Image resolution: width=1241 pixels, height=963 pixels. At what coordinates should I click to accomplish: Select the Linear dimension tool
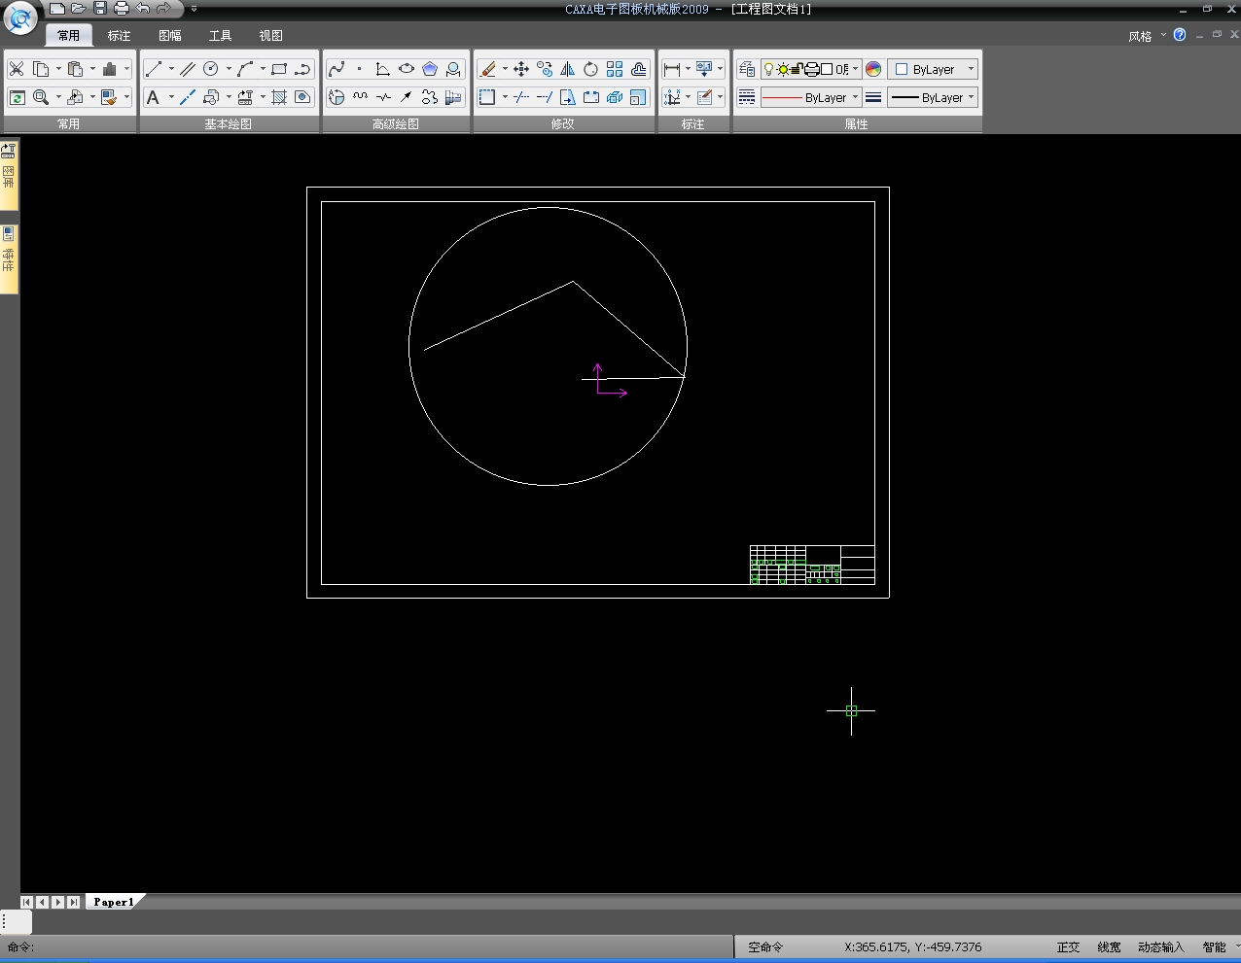(671, 69)
